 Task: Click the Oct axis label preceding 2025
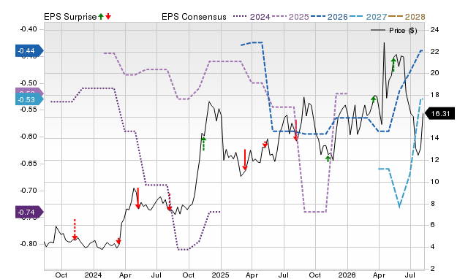pyautogui.click(x=188, y=275)
